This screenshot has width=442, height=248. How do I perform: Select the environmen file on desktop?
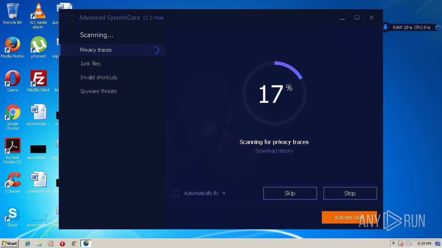pyautogui.click(x=38, y=220)
